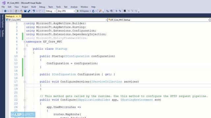Click the 'IServiceCollection' type in ConfigureServices

(x=107, y=82)
